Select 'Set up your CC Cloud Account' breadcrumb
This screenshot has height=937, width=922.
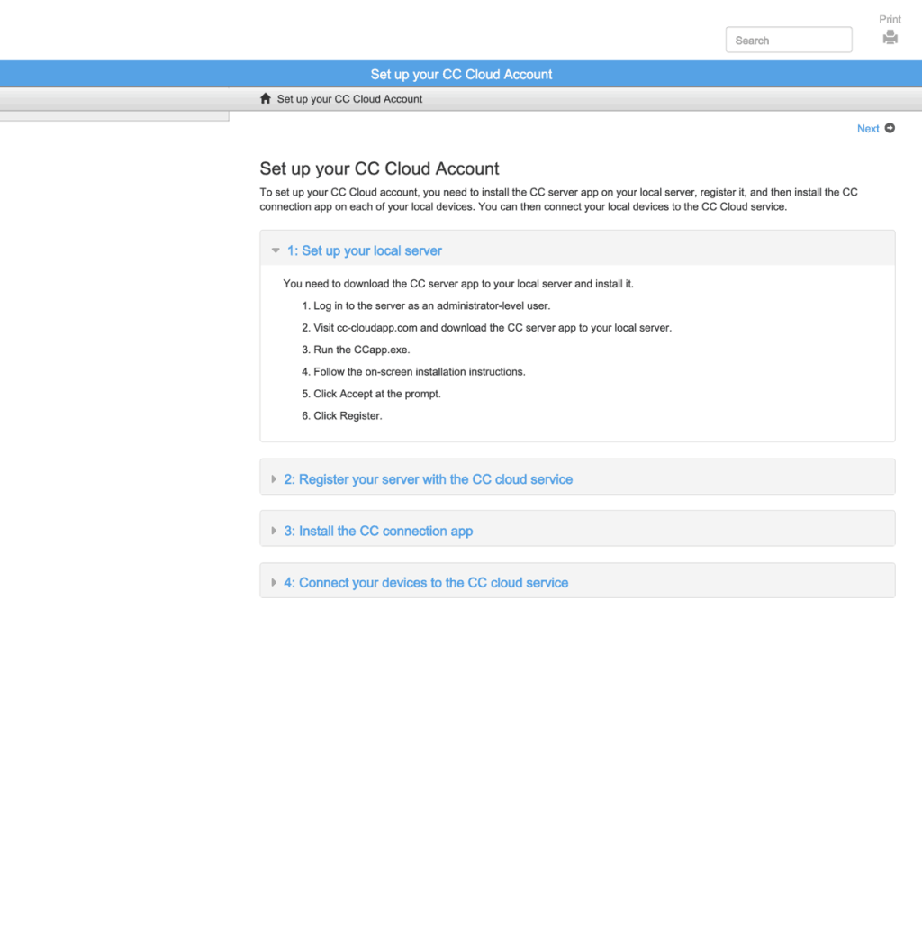pyautogui.click(x=349, y=98)
